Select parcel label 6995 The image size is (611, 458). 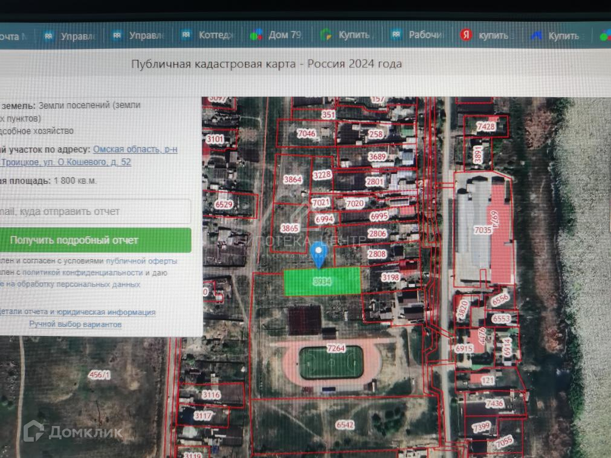[379, 216]
